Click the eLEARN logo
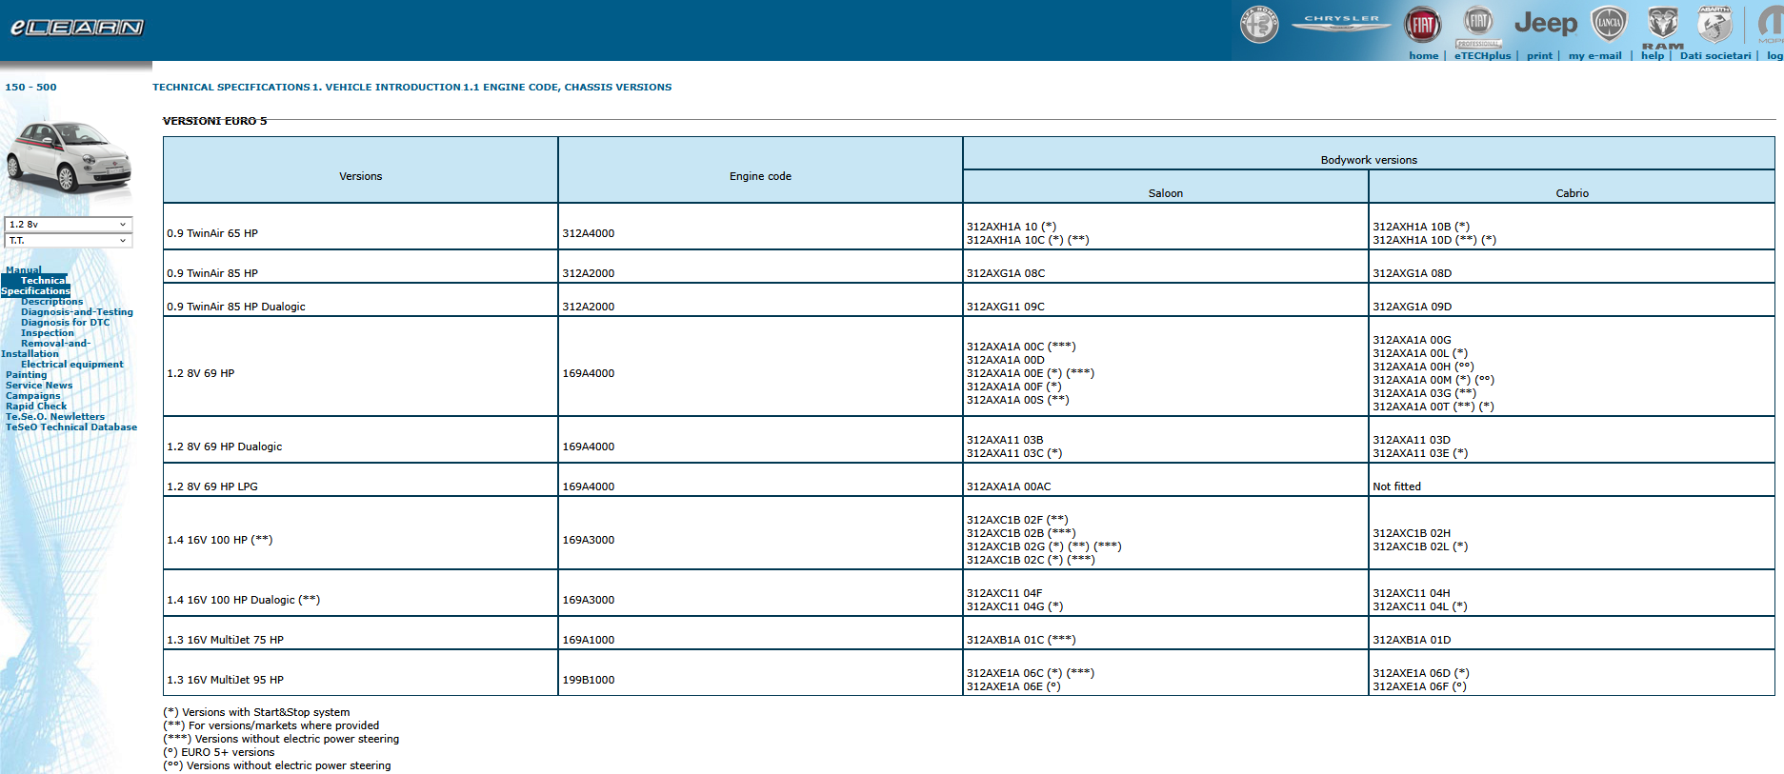The height and width of the screenshot is (774, 1784). (77, 28)
